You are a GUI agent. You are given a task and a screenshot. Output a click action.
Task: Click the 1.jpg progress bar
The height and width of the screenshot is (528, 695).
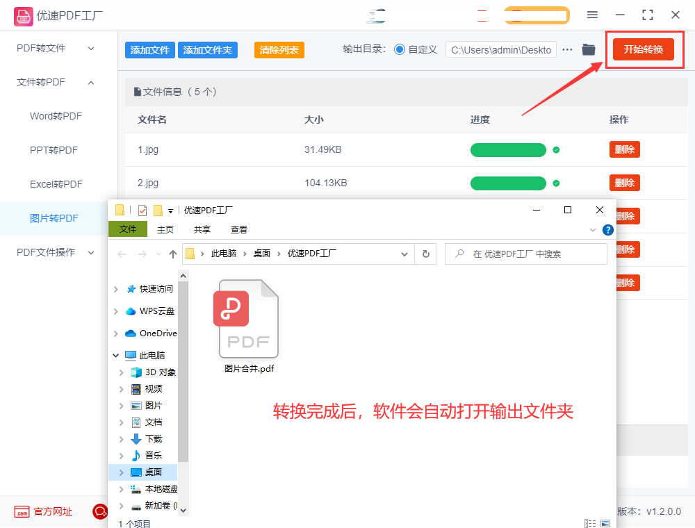pyautogui.click(x=508, y=150)
